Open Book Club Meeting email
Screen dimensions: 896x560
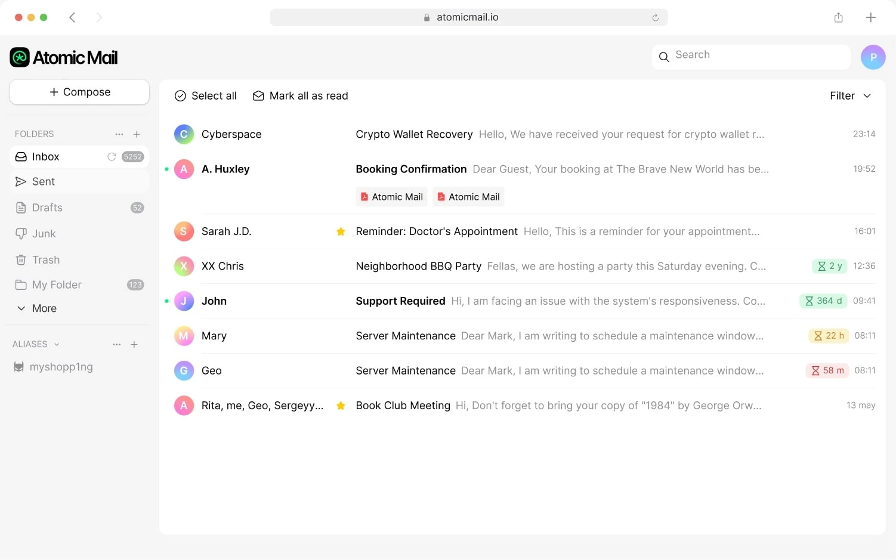[x=403, y=406]
